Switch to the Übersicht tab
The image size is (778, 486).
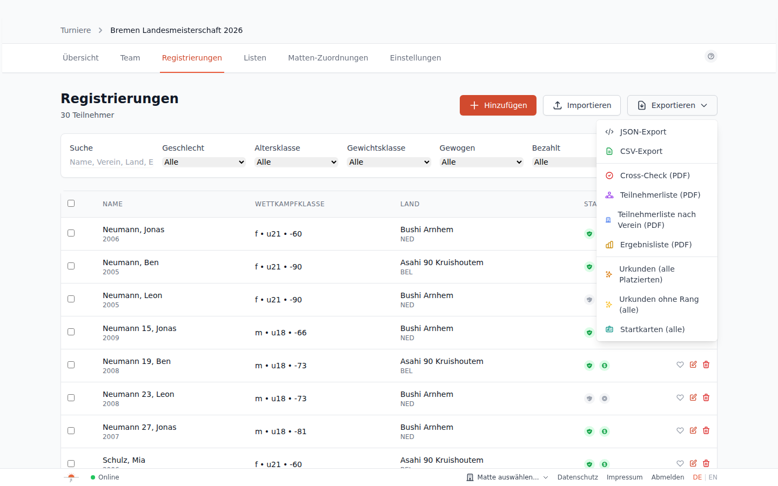pyautogui.click(x=81, y=58)
